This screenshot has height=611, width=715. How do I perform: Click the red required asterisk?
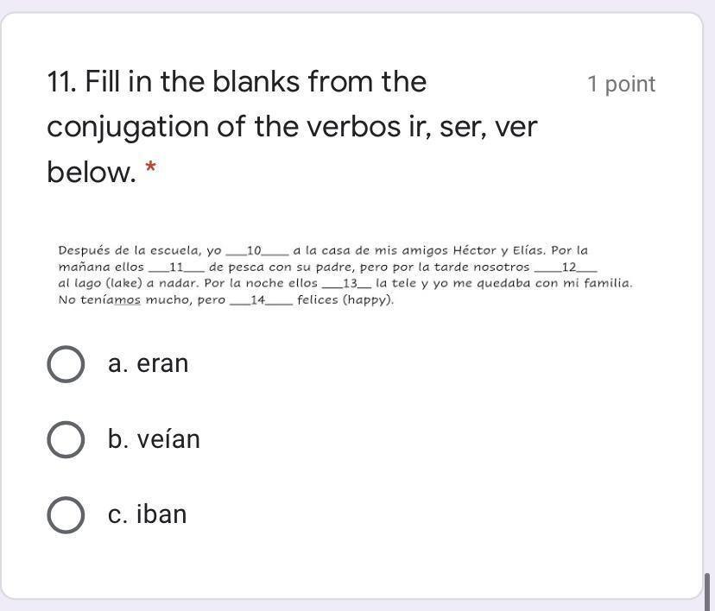coord(150,167)
